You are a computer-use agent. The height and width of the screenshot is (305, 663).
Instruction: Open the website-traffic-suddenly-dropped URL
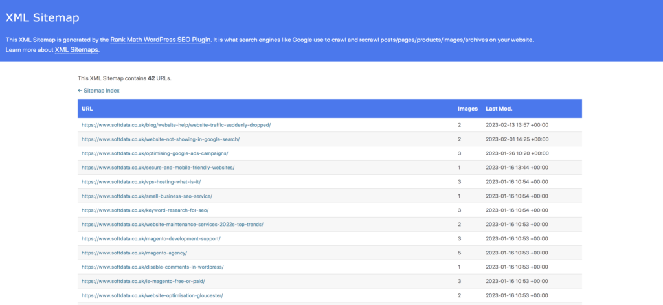pyautogui.click(x=176, y=125)
